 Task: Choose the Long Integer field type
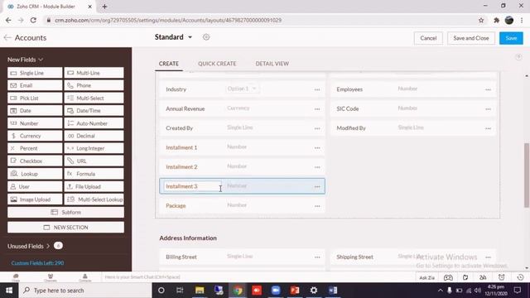tap(94, 148)
